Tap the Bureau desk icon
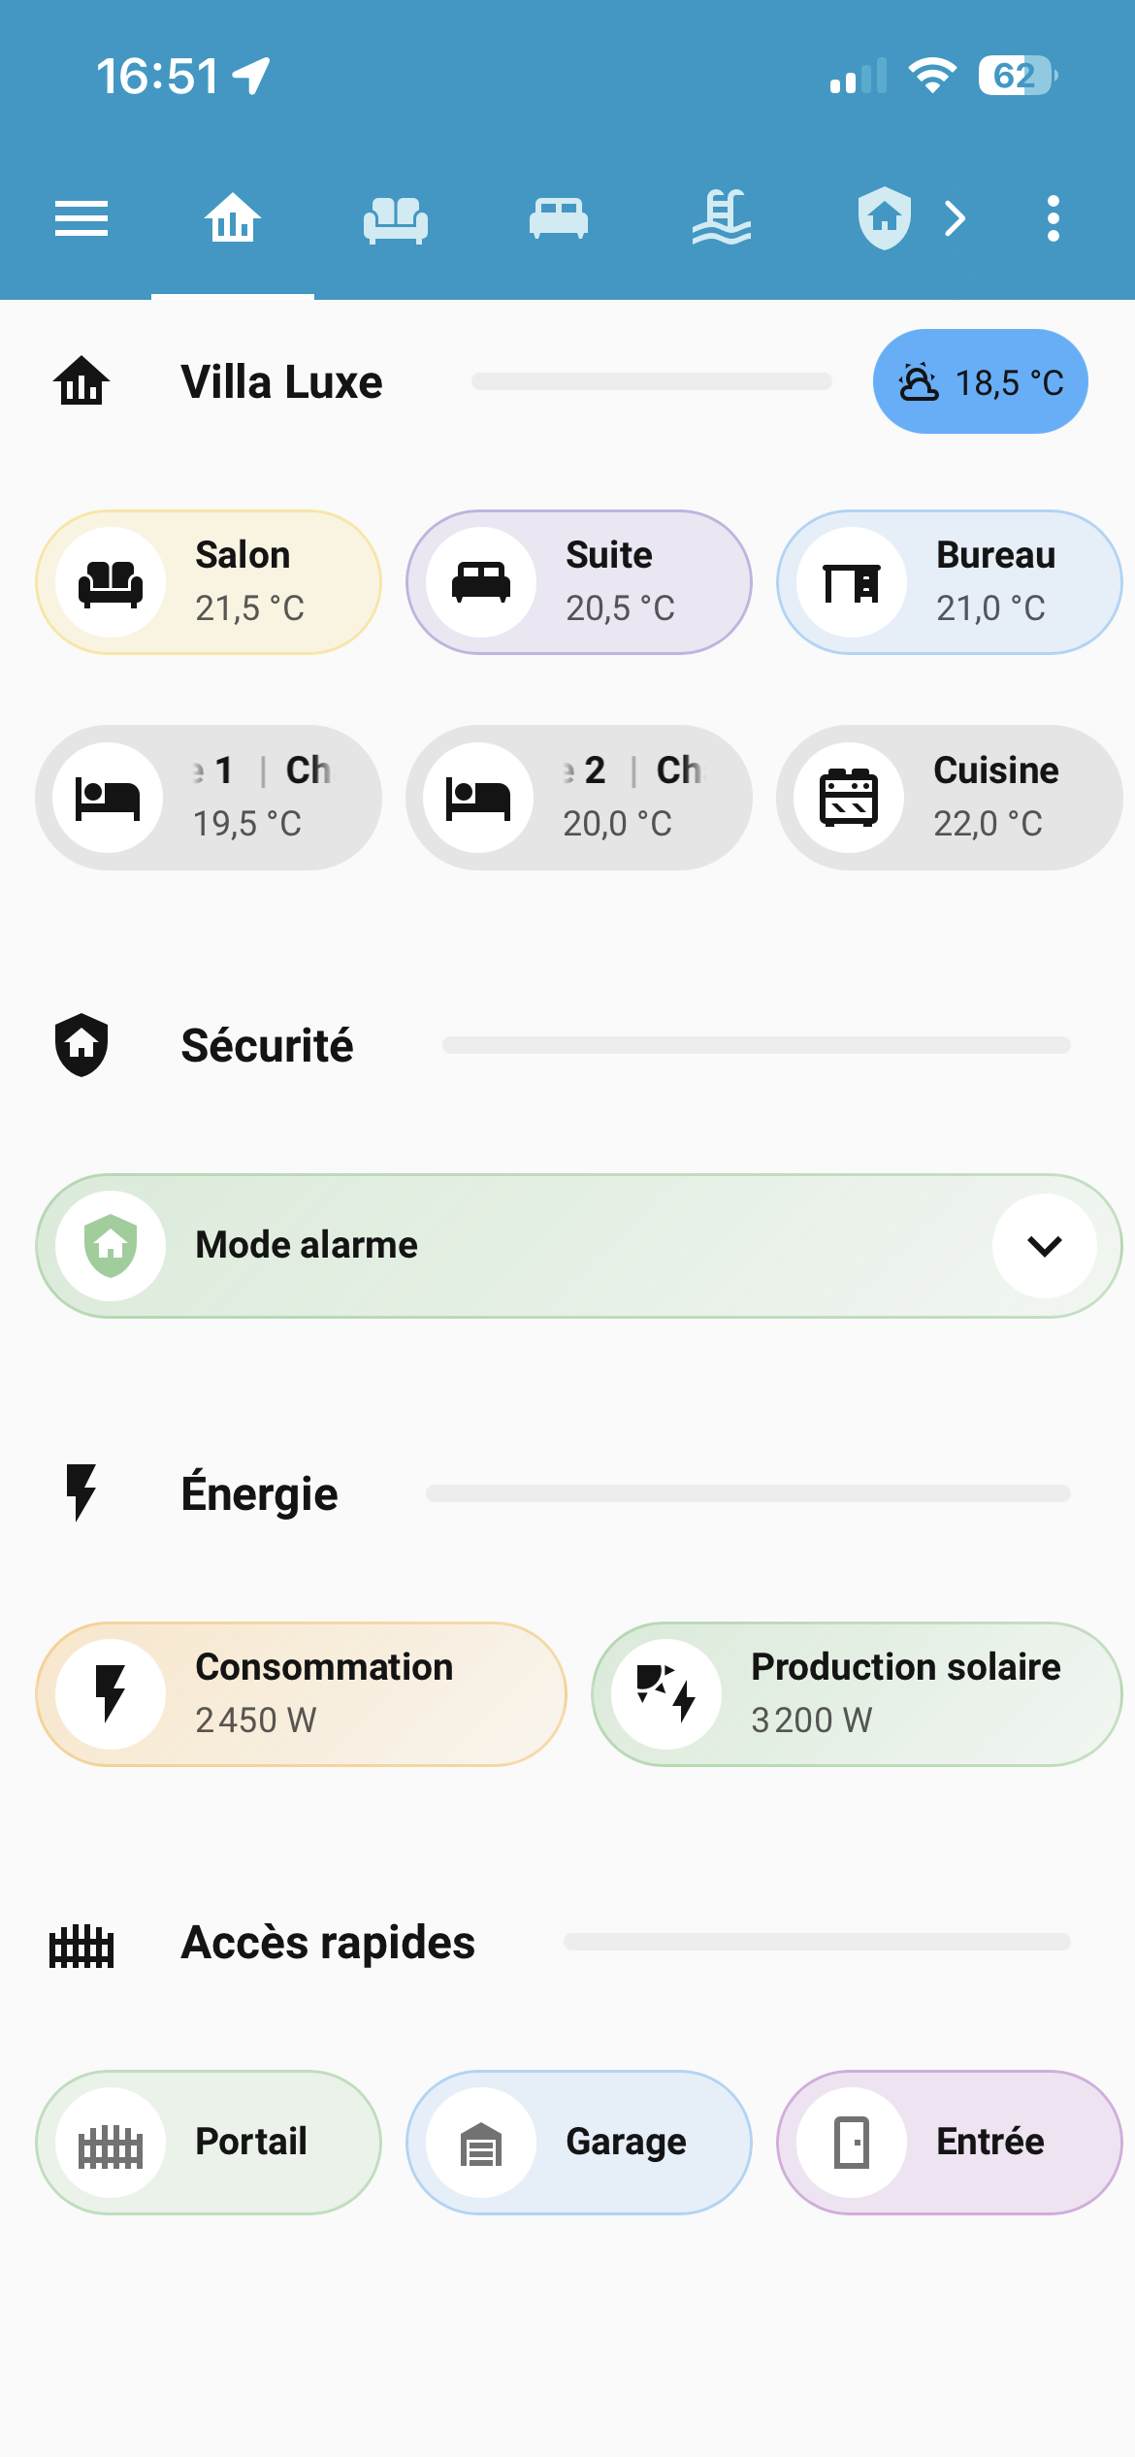The width and height of the screenshot is (1135, 2457). coord(852,582)
